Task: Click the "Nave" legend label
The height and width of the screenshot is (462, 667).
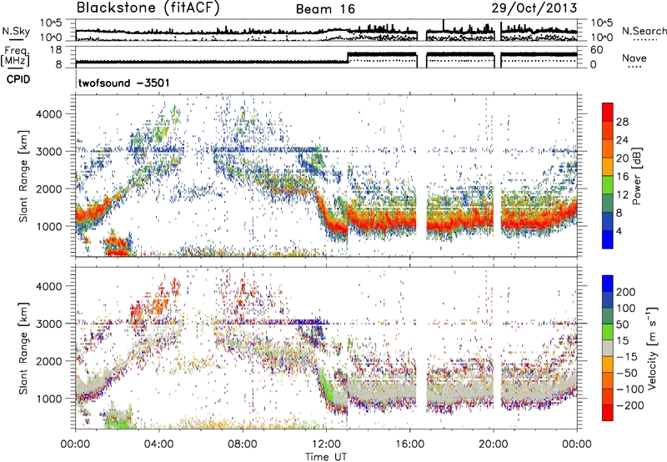Action: pyautogui.click(x=634, y=58)
